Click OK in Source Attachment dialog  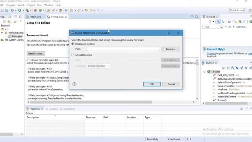point(152,84)
